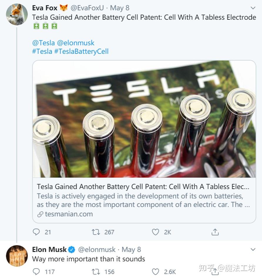Open Elon Musk's profile picture
Screen dimensions: 262x279
(x=17, y=256)
